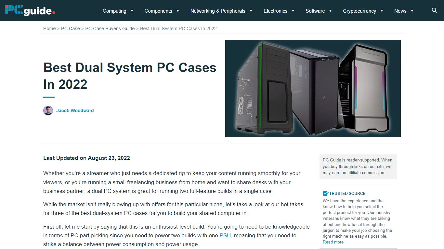Expand the Components dropdown arrow
Screen dimensions: 444x249
(178, 11)
